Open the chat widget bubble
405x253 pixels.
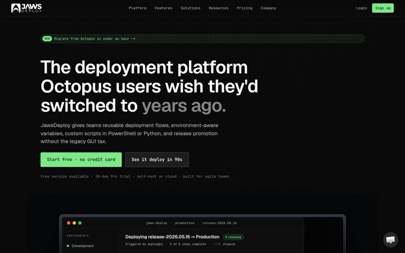tap(390, 240)
